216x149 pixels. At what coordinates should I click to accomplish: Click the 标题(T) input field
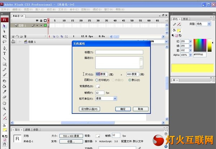tap(119, 52)
